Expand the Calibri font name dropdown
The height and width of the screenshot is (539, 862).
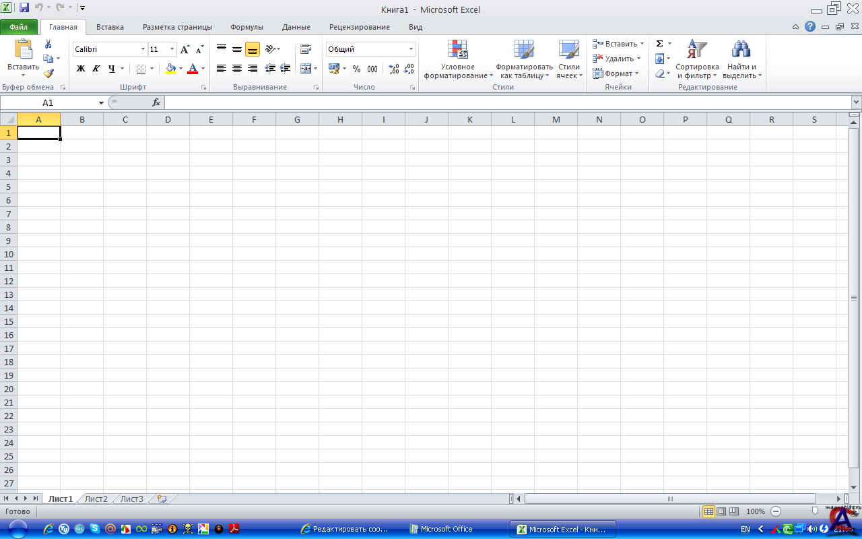coord(143,49)
